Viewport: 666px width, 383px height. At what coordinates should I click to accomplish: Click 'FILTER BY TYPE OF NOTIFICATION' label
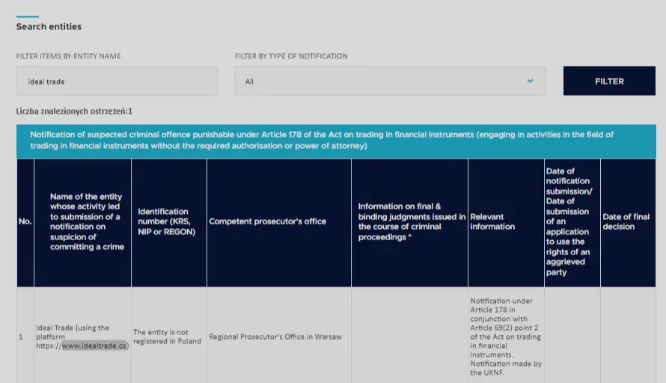pyautogui.click(x=291, y=56)
